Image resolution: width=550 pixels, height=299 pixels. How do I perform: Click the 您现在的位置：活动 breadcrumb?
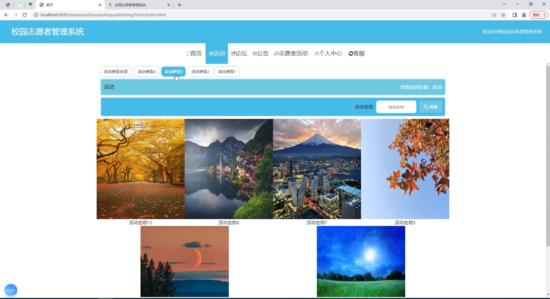click(421, 87)
